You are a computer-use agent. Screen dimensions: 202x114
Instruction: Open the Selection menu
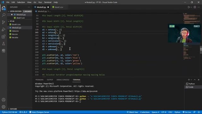point(21,2)
